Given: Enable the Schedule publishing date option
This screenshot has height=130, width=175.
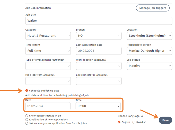Looking at the screenshot, I should (x=27, y=91).
